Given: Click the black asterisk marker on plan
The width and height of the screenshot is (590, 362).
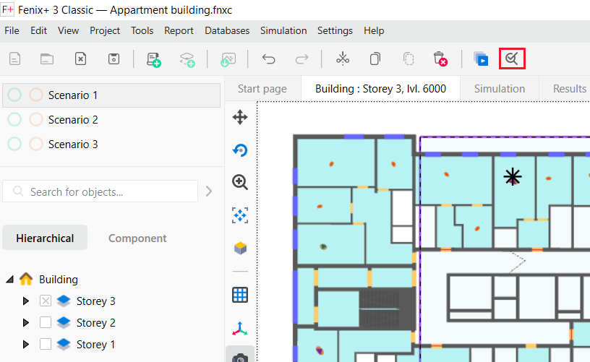Looking at the screenshot, I should pos(513,177).
